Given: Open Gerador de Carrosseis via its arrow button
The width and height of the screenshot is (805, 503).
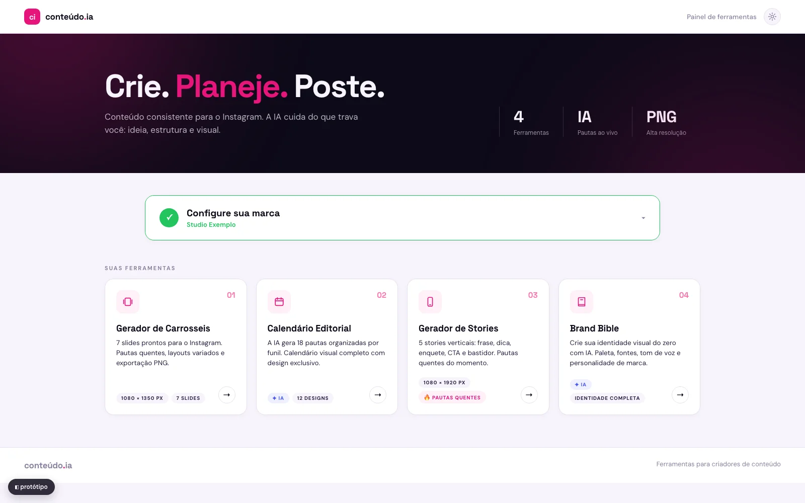Looking at the screenshot, I should [x=227, y=395].
